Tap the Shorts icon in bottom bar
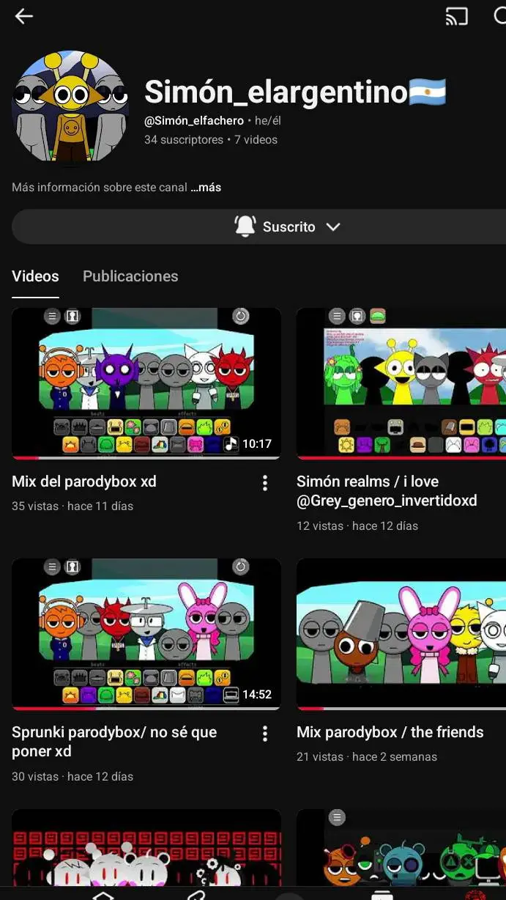 [x=195, y=894]
